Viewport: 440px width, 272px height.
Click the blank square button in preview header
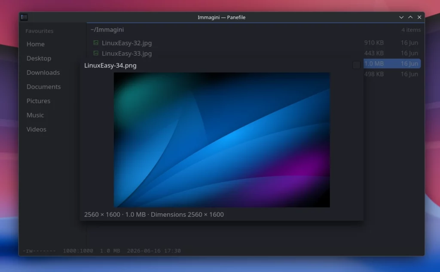pos(356,65)
